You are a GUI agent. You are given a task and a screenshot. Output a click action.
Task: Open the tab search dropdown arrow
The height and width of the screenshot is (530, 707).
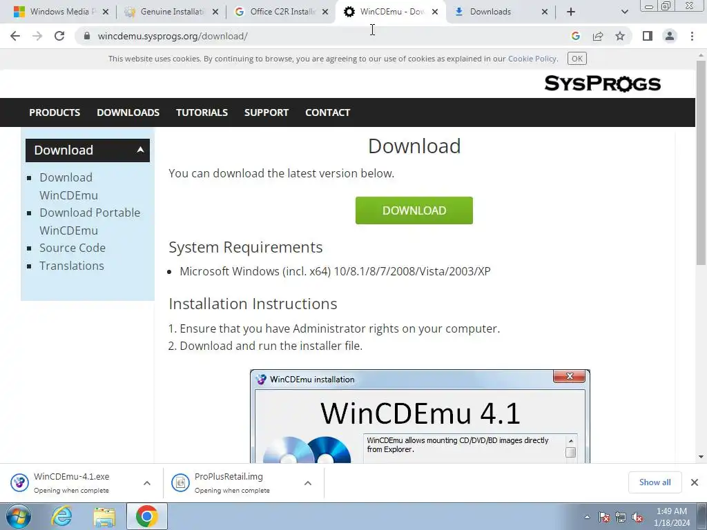click(x=624, y=12)
